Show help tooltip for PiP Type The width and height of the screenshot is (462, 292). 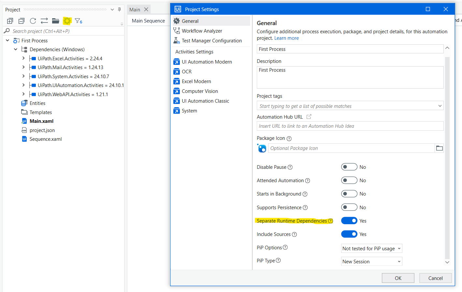pos(278,260)
